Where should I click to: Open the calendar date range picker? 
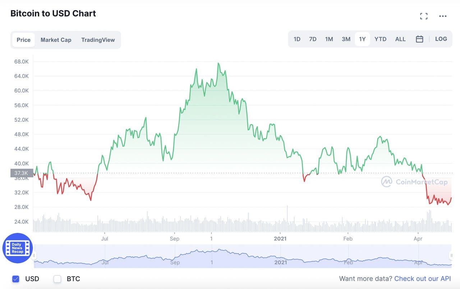pos(419,39)
